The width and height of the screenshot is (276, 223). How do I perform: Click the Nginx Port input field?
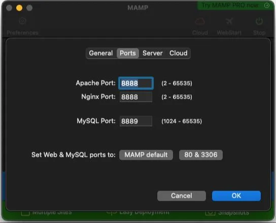click(136, 97)
